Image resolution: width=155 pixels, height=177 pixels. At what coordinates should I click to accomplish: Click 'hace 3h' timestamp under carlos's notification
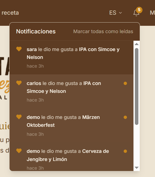point(35,100)
